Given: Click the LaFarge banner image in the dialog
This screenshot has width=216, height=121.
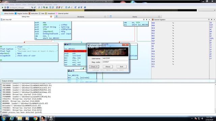Looking at the screenshot, I should 108,52.
